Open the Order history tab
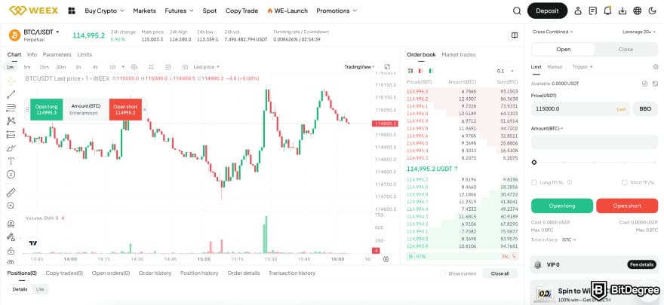 (x=155, y=273)
